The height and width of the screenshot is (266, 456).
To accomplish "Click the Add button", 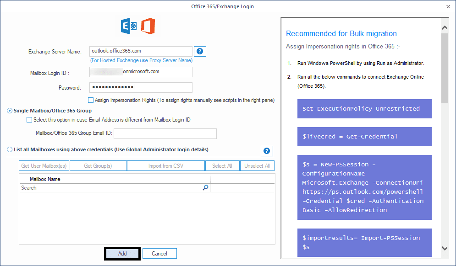I will coord(122,254).
